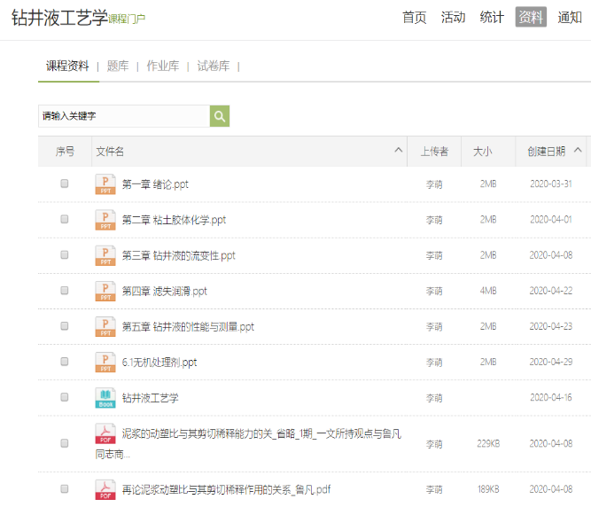Image resolution: width=591 pixels, height=507 pixels.
Task: Click the 请输入关键字 search field
Action: point(123,116)
